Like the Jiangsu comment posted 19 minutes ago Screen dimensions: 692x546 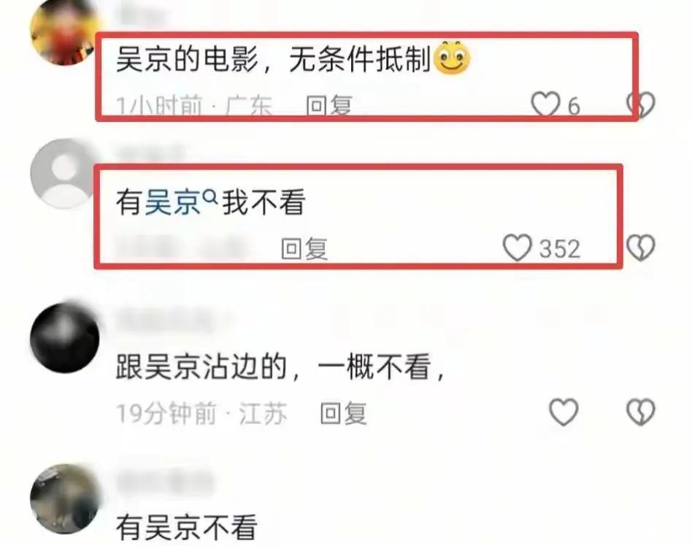tap(564, 412)
